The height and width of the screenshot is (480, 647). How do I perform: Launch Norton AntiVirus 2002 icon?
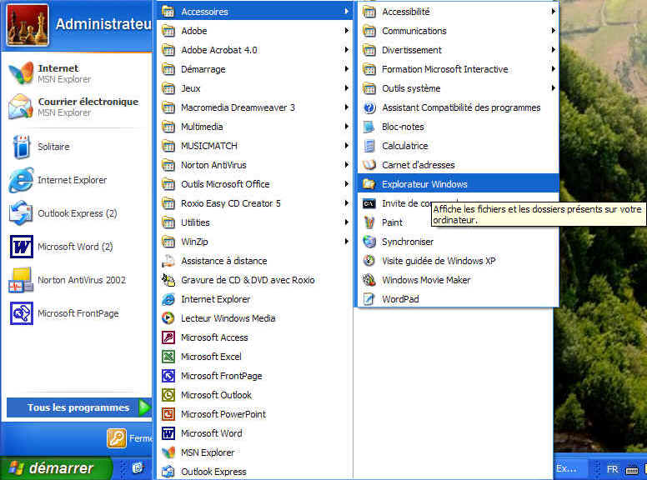click(21, 280)
